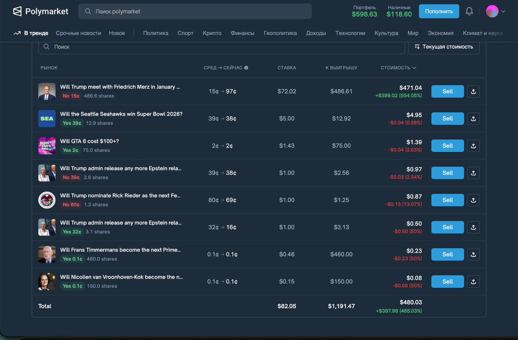Go to the Доходы category

click(x=316, y=33)
